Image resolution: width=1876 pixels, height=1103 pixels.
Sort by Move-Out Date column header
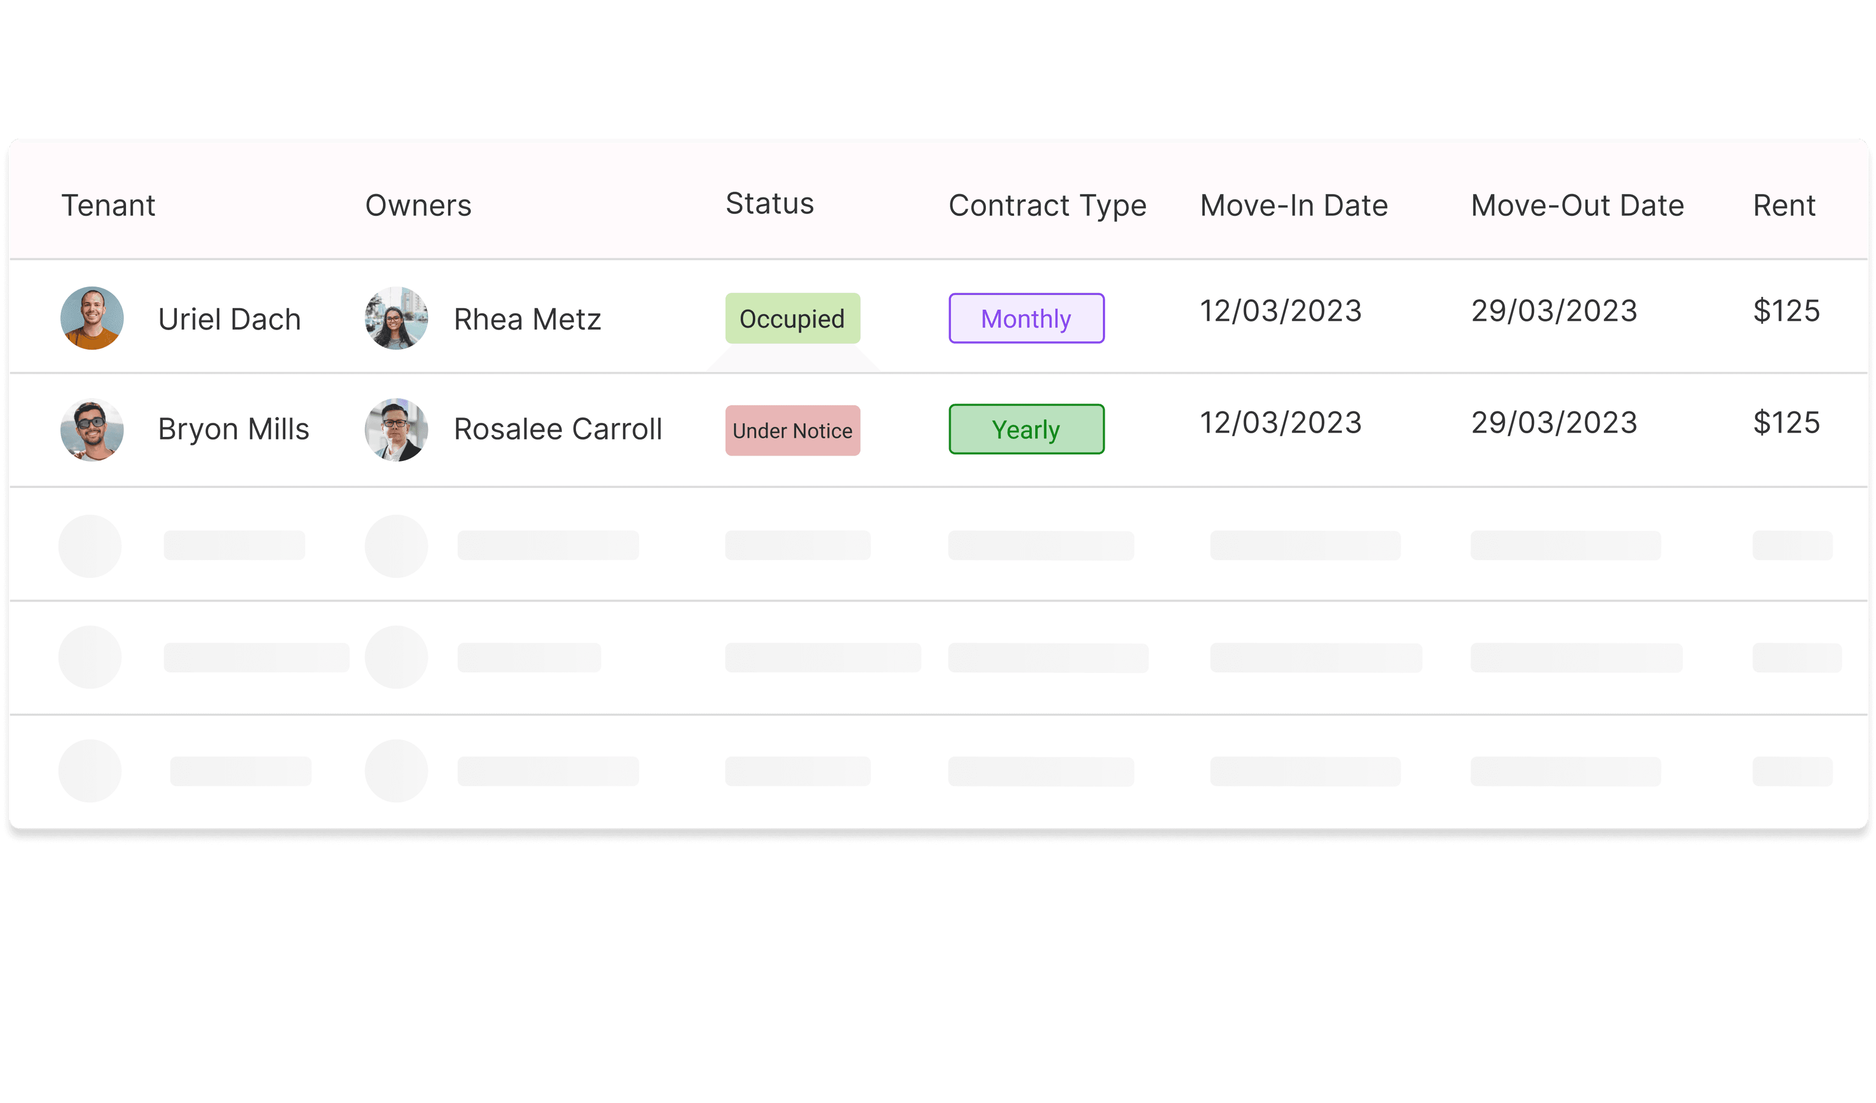pyautogui.click(x=1578, y=206)
